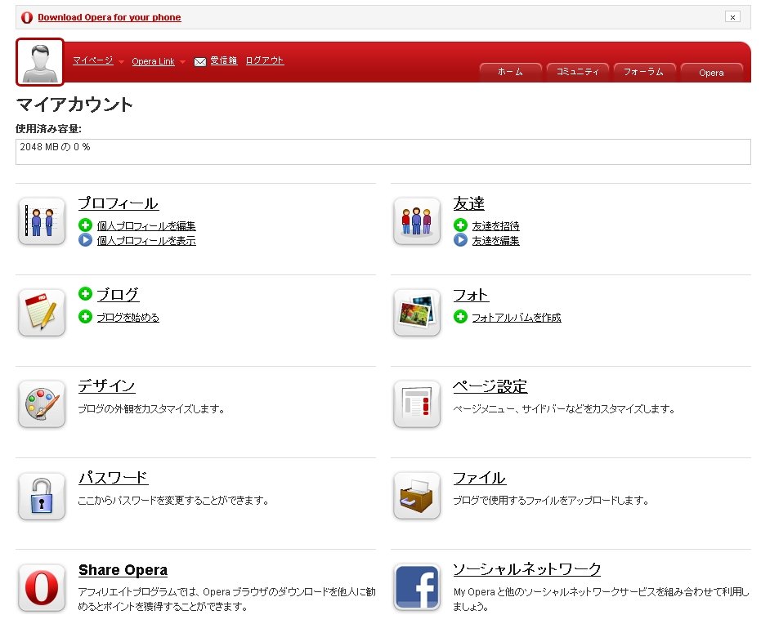Go to the フォーラム tab
761x624 pixels.
pos(644,72)
